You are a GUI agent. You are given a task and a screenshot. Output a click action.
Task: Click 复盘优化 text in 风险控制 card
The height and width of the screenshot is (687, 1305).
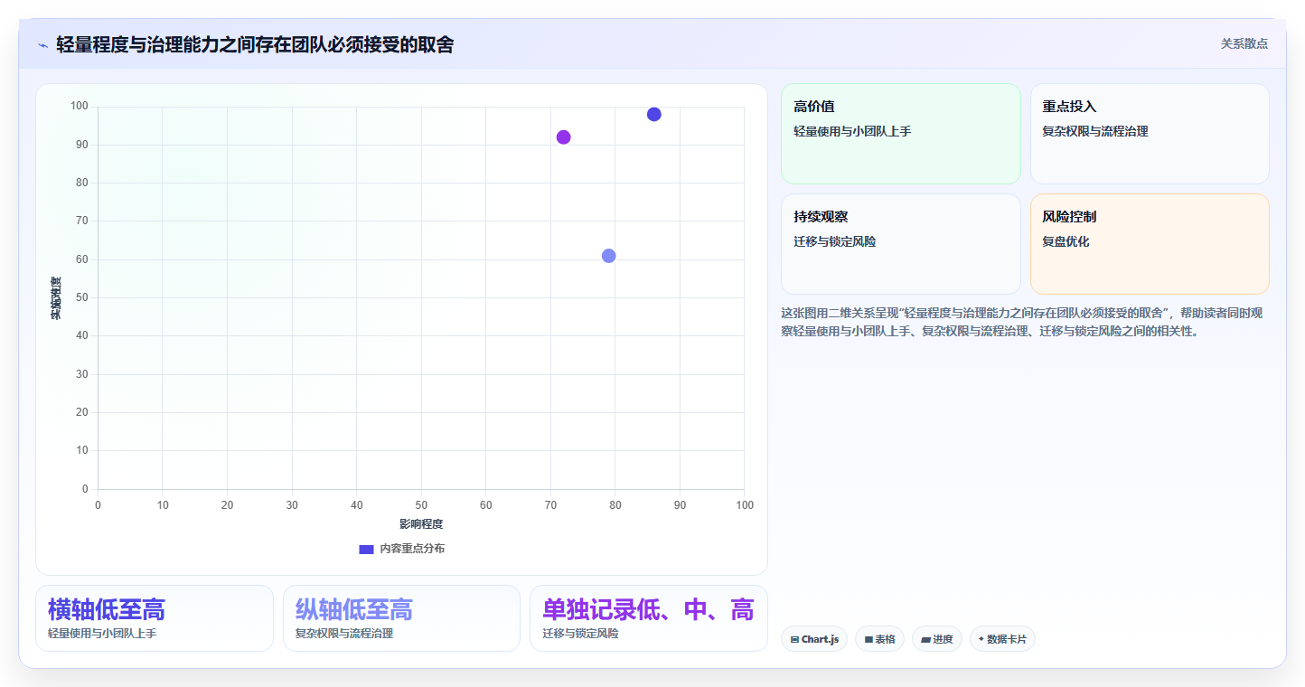pyautogui.click(x=1066, y=241)
